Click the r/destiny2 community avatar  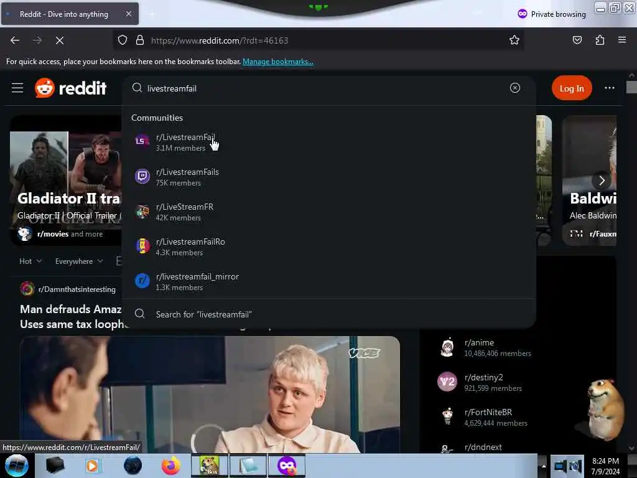click(x=447, y=382)
